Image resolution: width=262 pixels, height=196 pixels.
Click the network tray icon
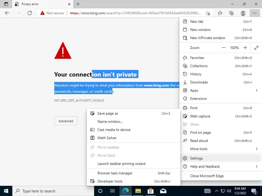tap(223, 191)
